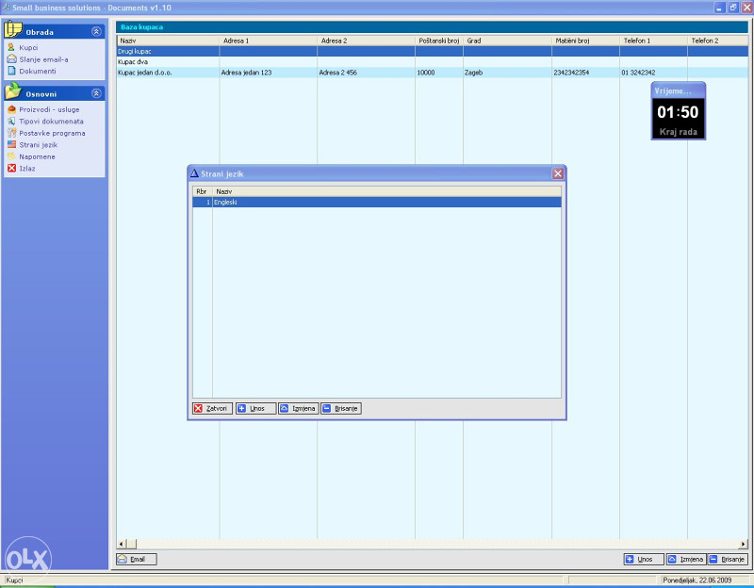Screen dimensions: 754x588
Task: Click the Matični broj column header
Action: click(x=585, y=41)
